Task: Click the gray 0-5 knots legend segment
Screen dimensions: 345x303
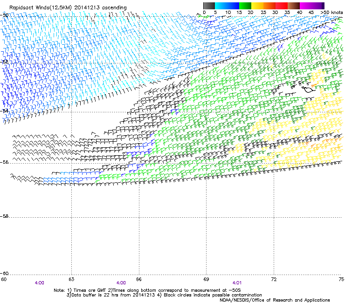Action: pyautogui.click(x=209, y=6)
